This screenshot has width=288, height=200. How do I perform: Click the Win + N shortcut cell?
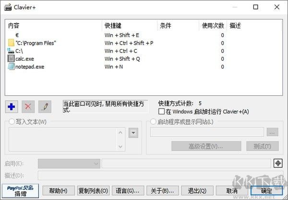click(x=114, y=67)
